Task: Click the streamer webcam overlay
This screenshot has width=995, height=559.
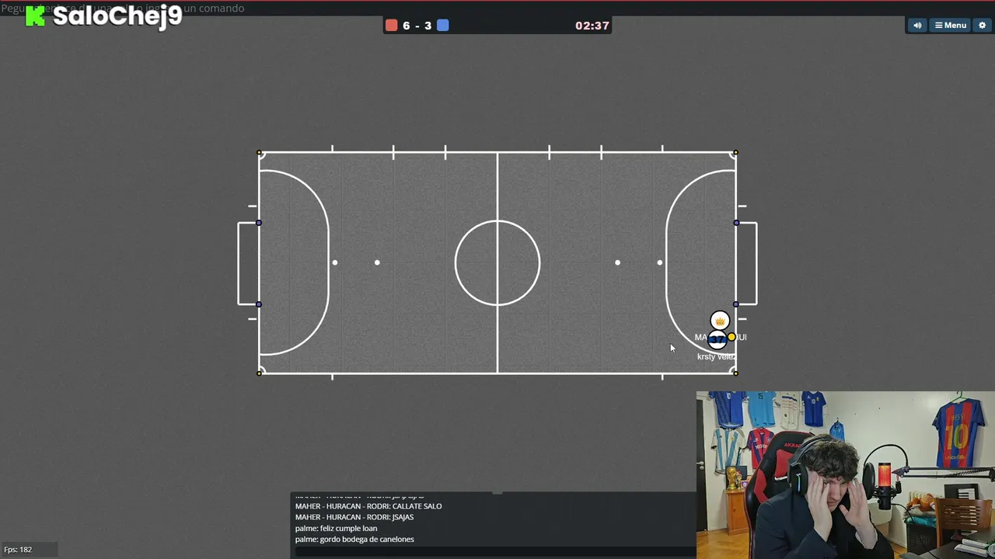Action: click(846, 475)
